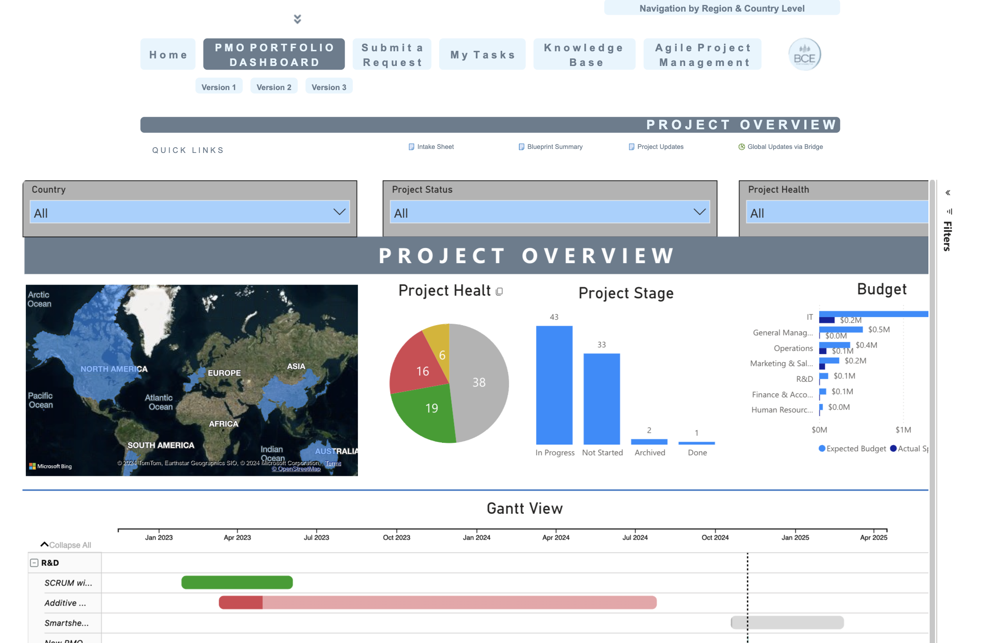
Task: Click the double chevron down icon at top
Action: (297, 19)
